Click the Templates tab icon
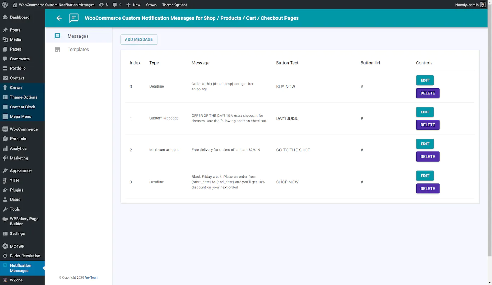Screen dimensions: 492x285 57,50
